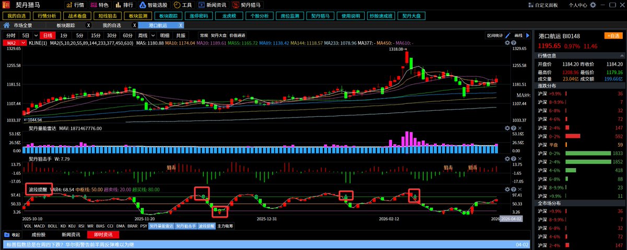The height and width of the screenshot is (250, 627).
Task: Open the 行情 market menu
Action: click(x=75, y=5)
